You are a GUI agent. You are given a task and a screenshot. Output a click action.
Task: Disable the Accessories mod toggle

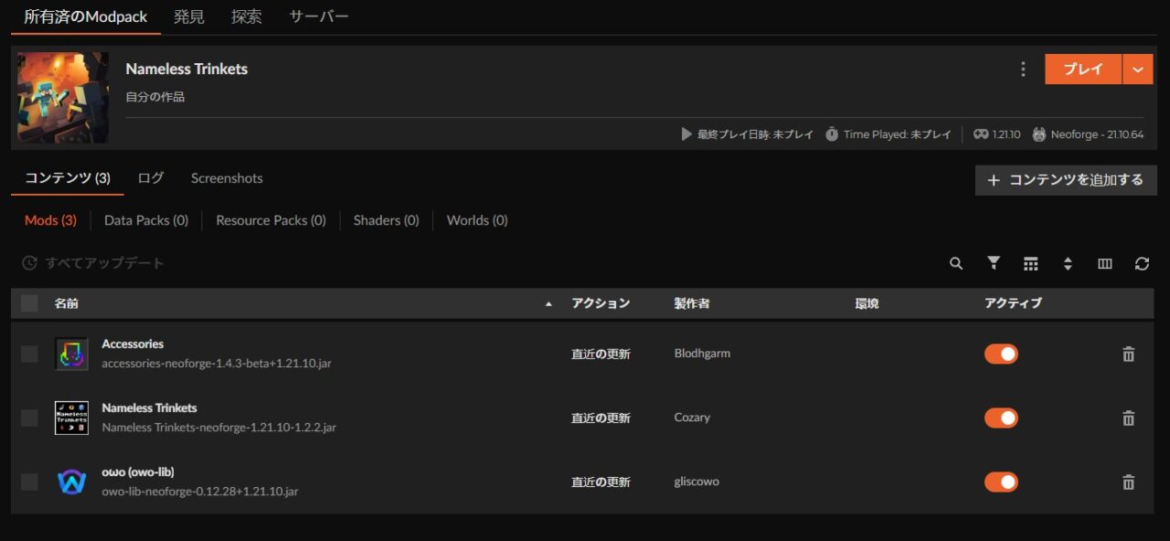pyautogui.click(x=1001, y=354)
